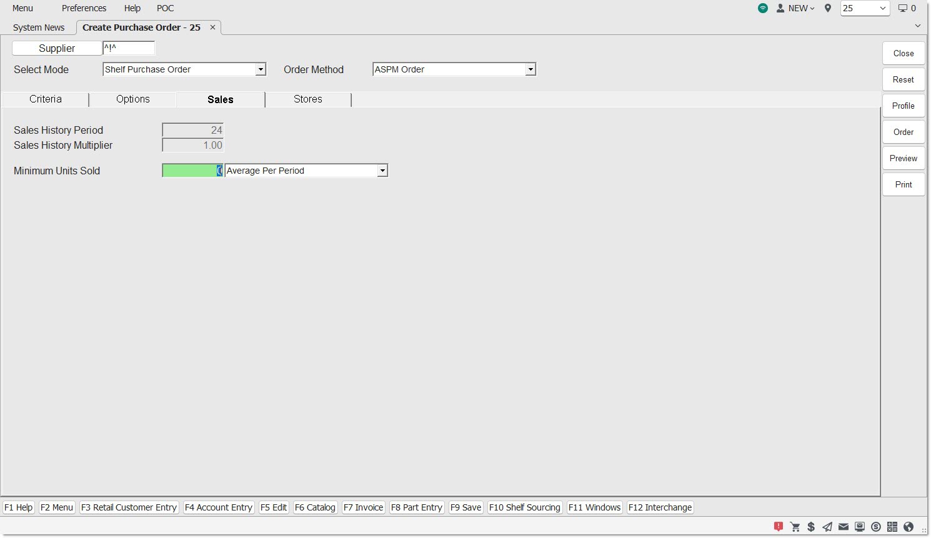
Task: Open the shopping cart icon
Action: tap(795, 527)
